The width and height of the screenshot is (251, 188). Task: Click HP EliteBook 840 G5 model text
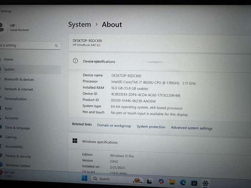87,45
